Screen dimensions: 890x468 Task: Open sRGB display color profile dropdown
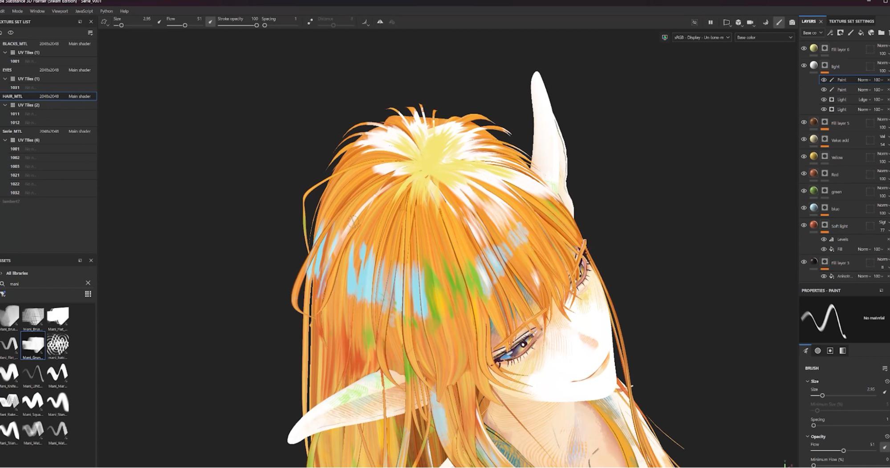(701, 37)
